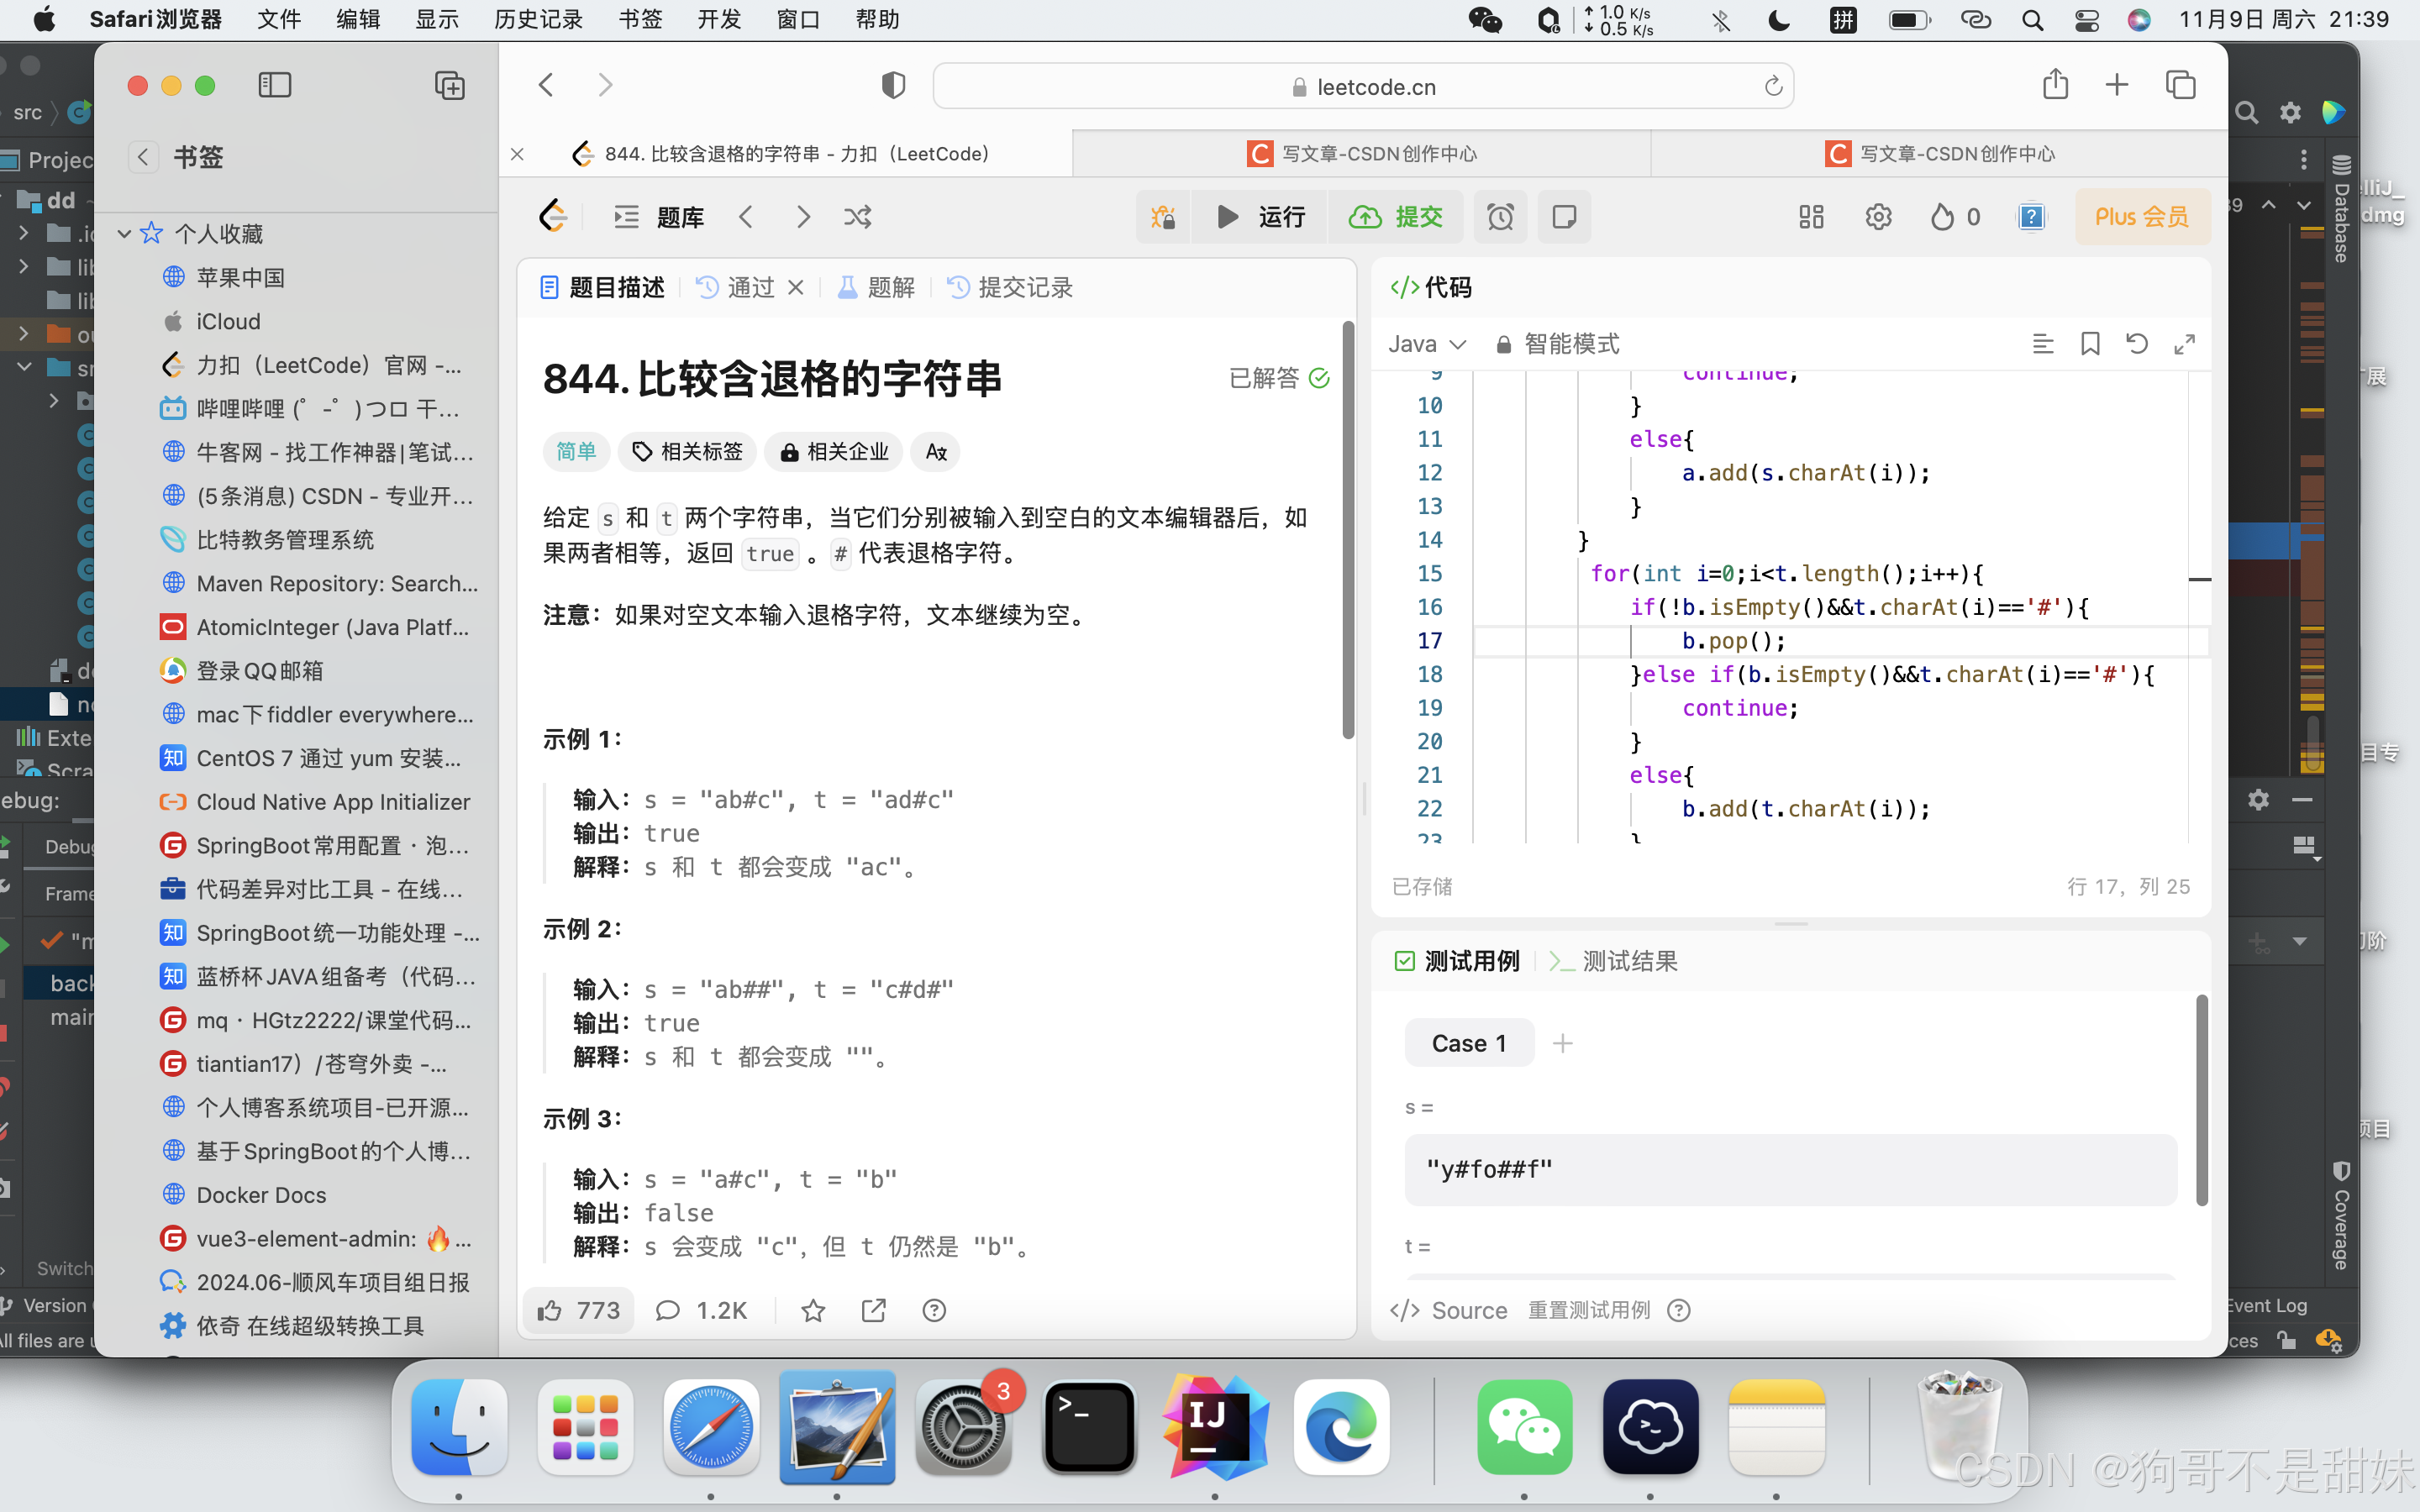Click the format code icon in editor
The width and height of the screenshot is (2420, 1512).
point(2043,344)
